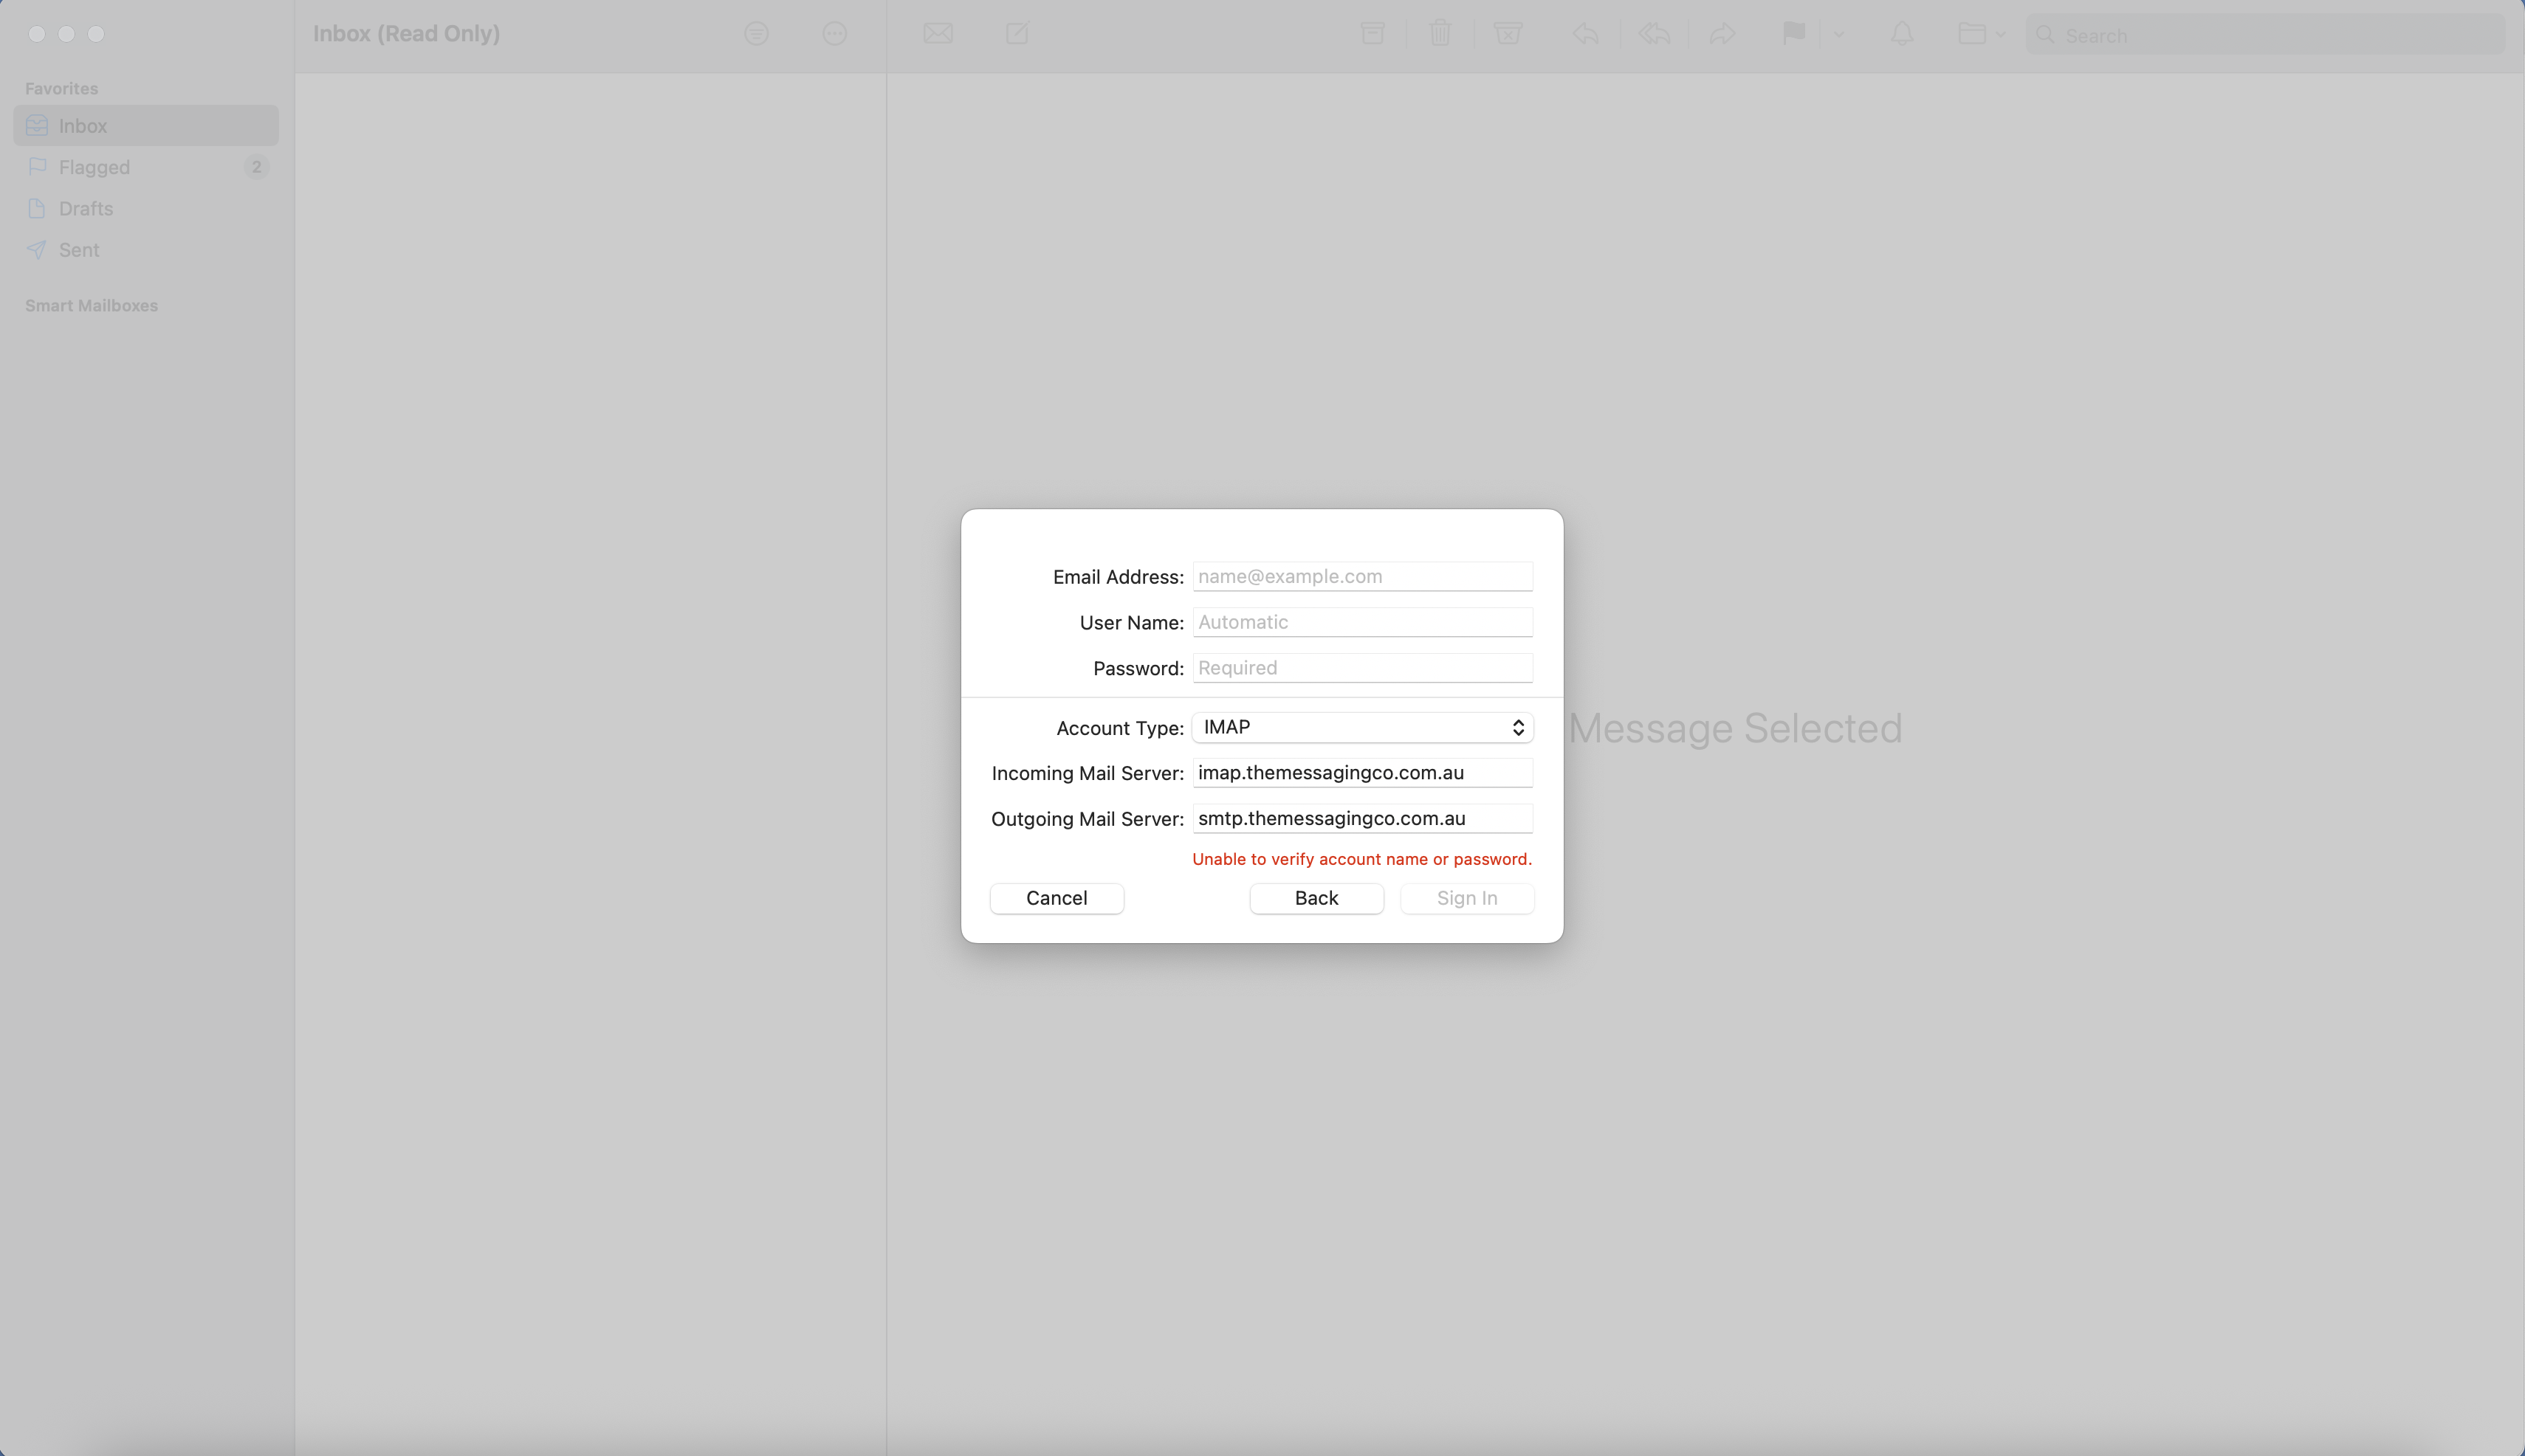Open the flag color dropdown arrow
The height and width of the screenshot is (1456, 2525).
click(x=1838, y=34)
